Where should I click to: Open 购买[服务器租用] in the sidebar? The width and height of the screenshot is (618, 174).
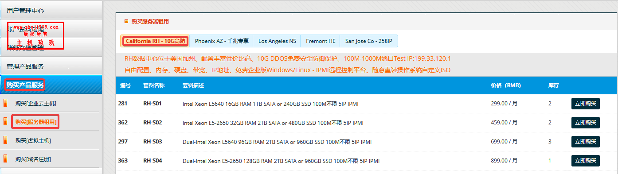(x=35, y=122)
